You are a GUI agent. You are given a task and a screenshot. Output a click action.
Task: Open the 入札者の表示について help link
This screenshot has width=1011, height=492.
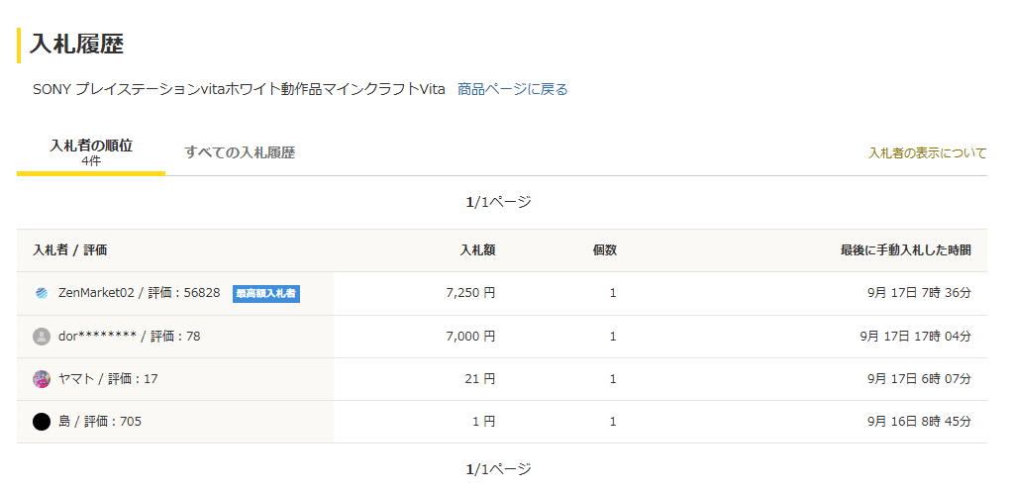[927, 152]
